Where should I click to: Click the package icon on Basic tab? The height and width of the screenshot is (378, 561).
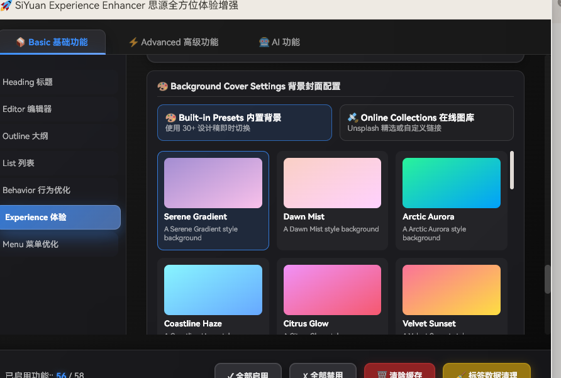point(21,42)
